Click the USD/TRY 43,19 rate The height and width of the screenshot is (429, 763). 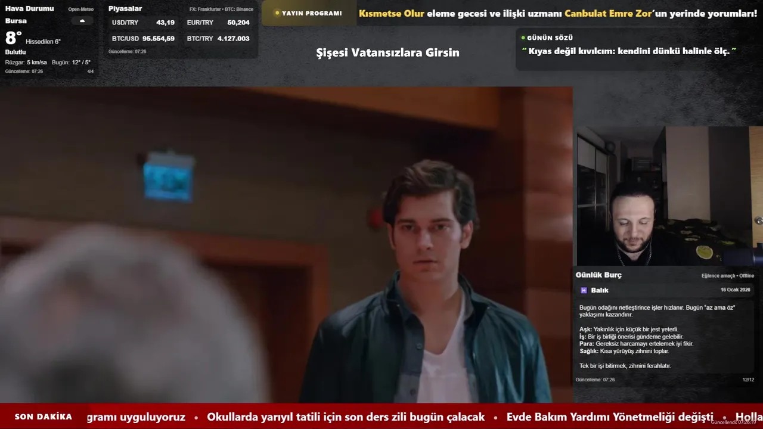pyautogui.click(x=143, y=23)
